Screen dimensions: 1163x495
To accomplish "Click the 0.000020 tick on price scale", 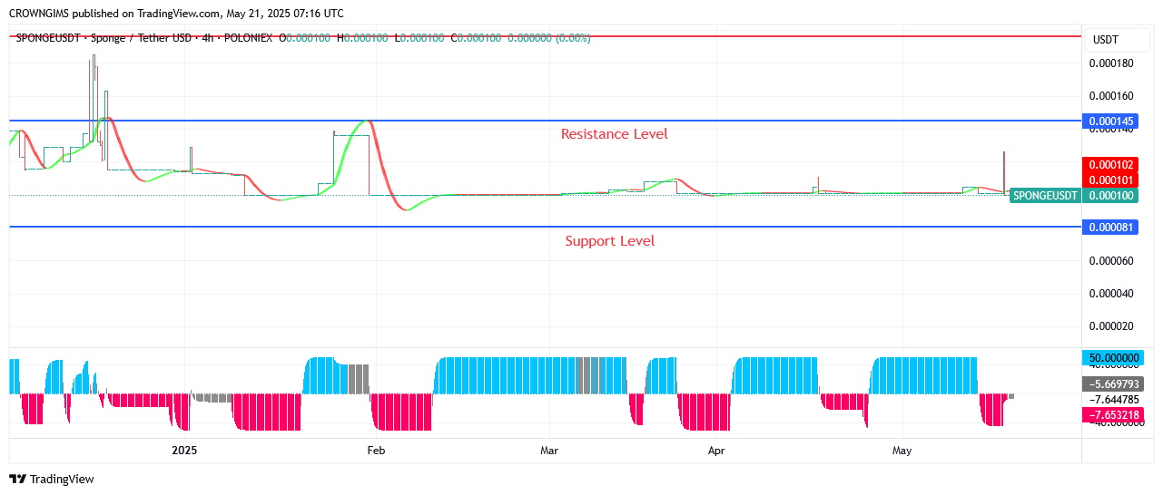I will [1110, 326].
